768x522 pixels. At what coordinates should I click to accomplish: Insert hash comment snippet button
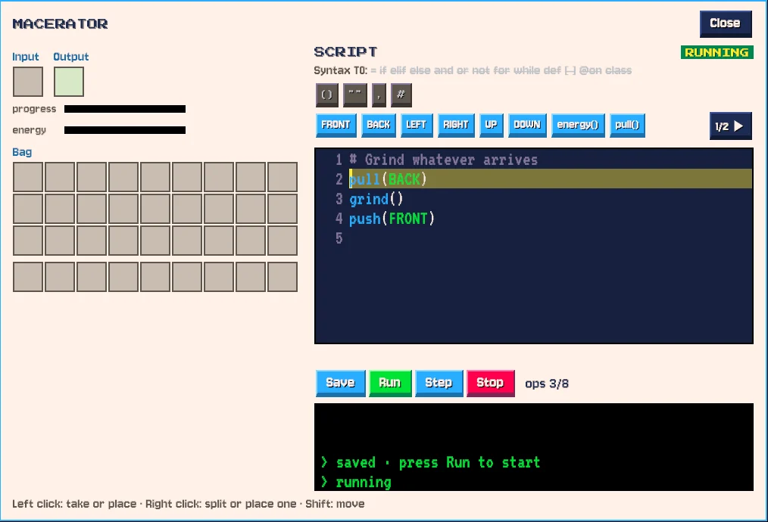(401, 95)
